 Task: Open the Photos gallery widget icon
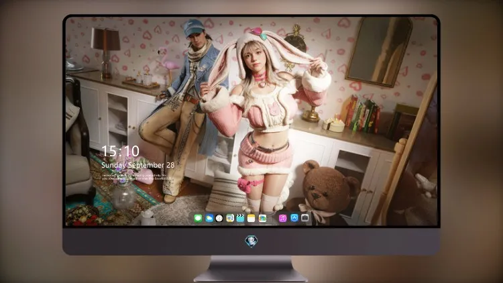coord(262,219)
